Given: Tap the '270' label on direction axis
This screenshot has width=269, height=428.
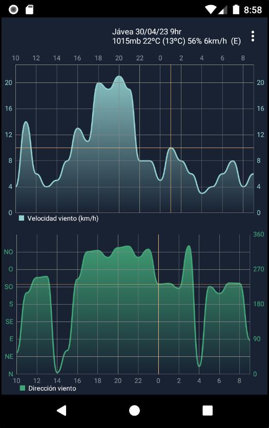Looking at the screenshot, I should pyautogui.click(x=258, y=269).
